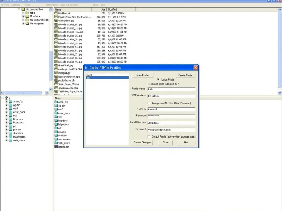
Task: Click the Initial Directory input field
Action: pyautogui.click(x=171, y=123)
